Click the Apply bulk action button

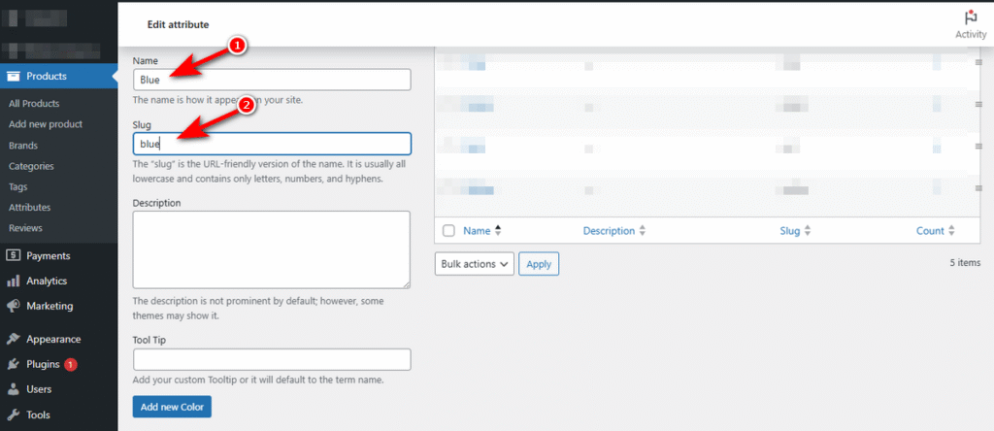click(x=539, y=264)
